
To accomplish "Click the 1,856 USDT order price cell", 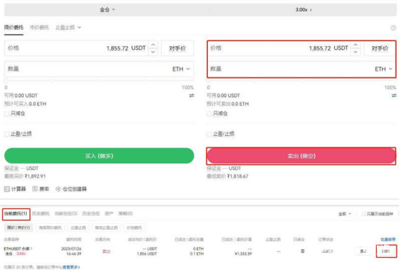I will 147,253.
